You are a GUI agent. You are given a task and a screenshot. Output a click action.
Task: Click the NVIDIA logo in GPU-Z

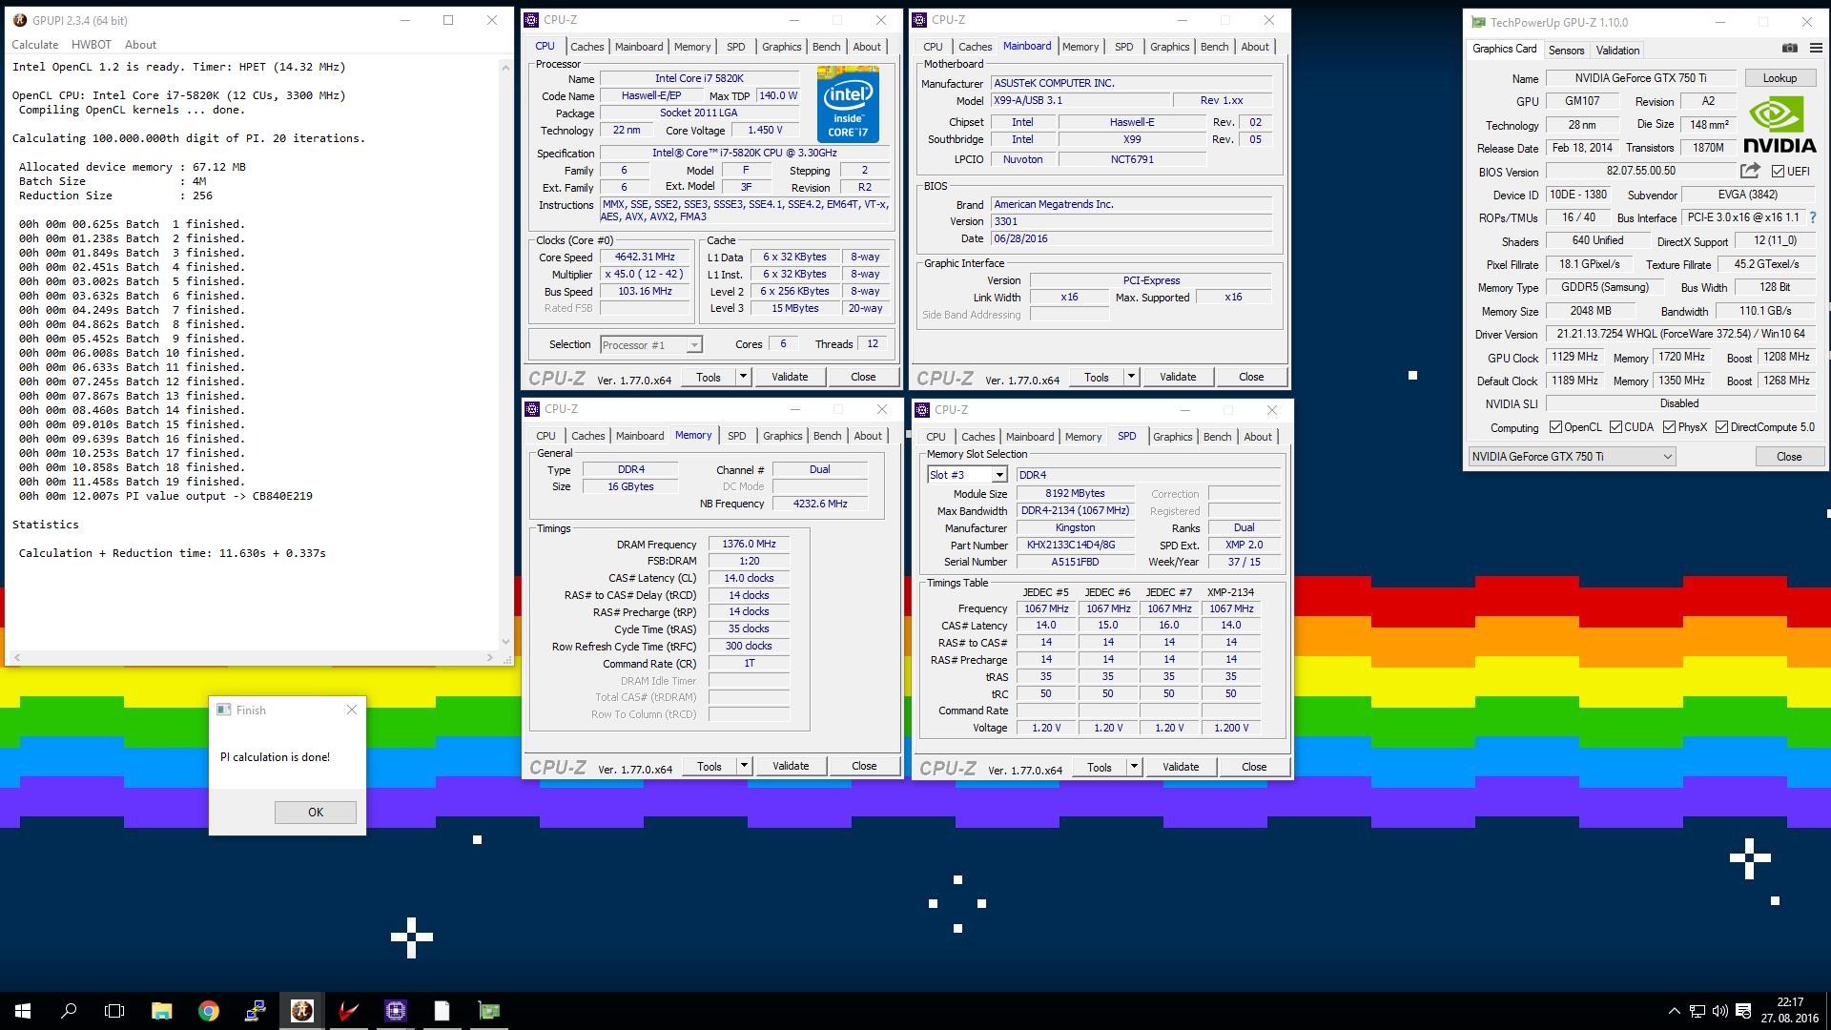(1780, 125)
